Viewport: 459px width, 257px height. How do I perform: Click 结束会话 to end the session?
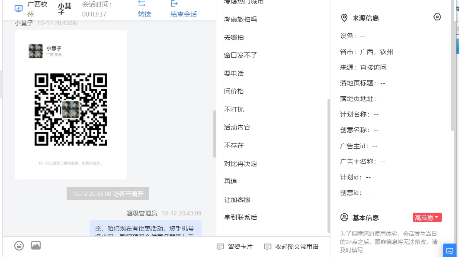coord(183,14)
